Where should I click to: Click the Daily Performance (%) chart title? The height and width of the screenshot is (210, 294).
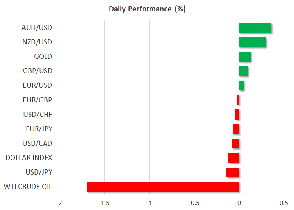point(147,9)
